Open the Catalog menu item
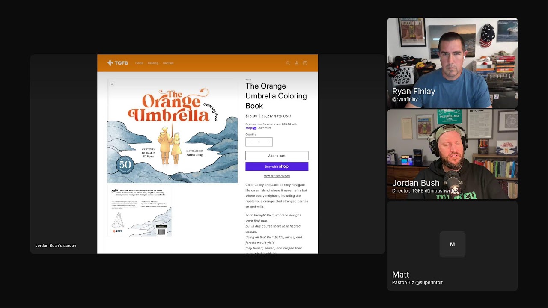 (x=153, y=63)
